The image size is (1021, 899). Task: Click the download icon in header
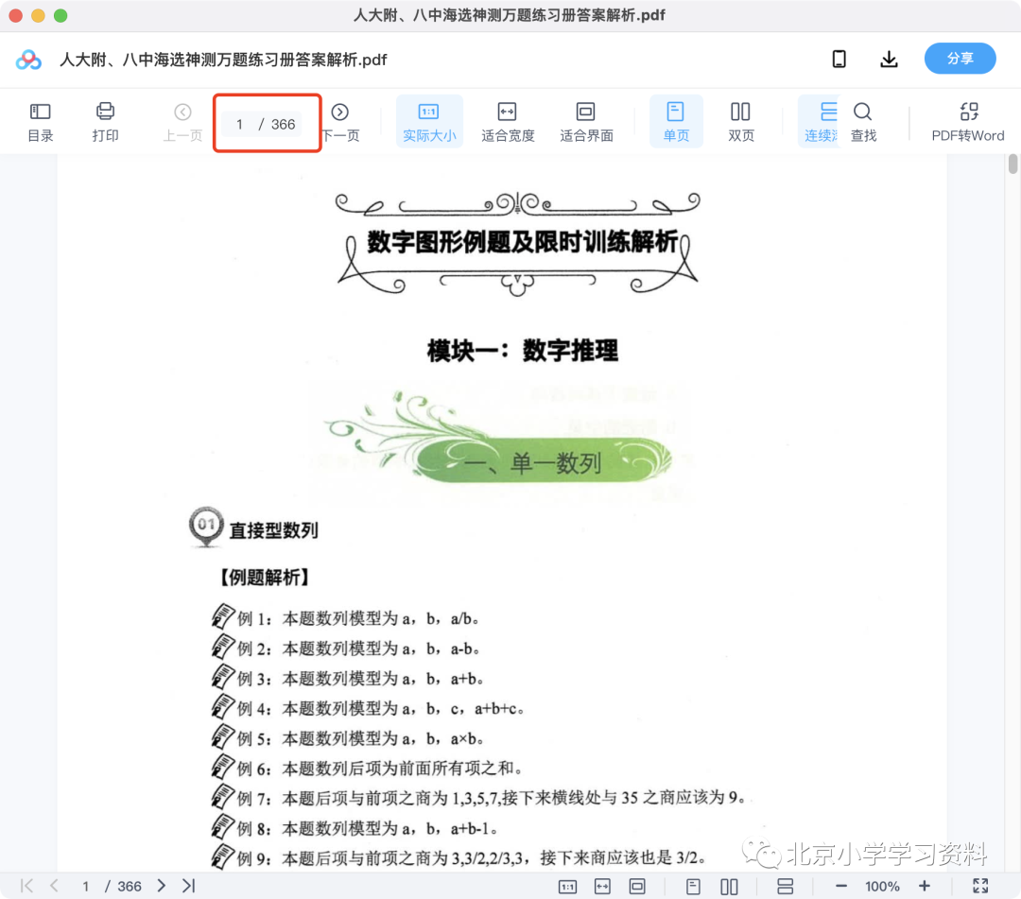[889, 59]
